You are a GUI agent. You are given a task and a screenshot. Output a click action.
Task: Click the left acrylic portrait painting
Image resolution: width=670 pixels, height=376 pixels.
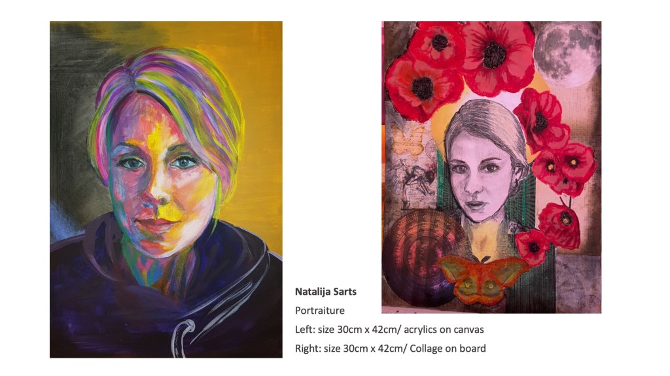coord(166,189)
